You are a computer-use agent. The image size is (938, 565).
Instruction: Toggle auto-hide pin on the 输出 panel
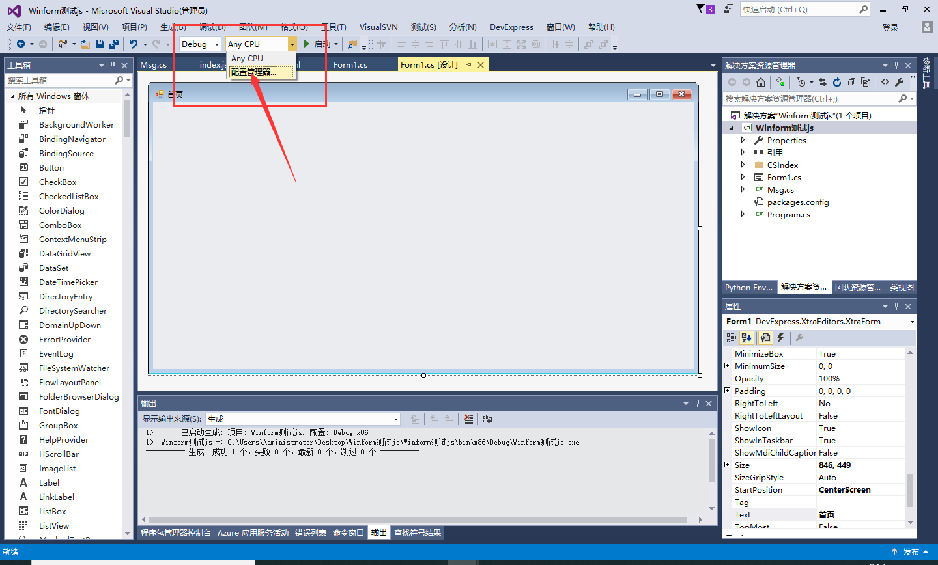[x=698, y=402]
